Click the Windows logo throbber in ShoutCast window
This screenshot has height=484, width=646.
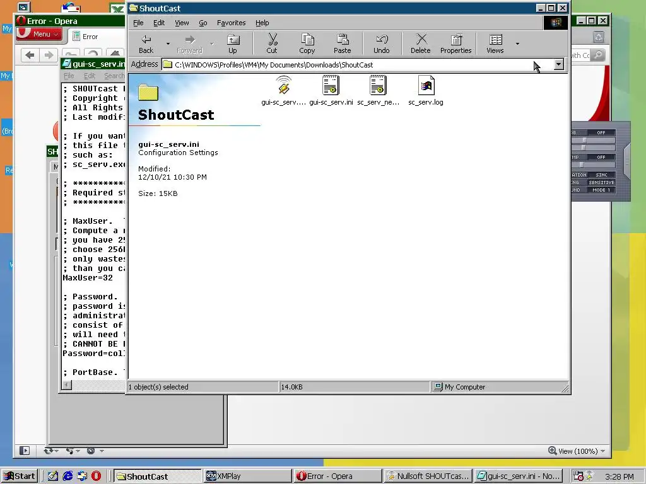(x=555, y=23)
